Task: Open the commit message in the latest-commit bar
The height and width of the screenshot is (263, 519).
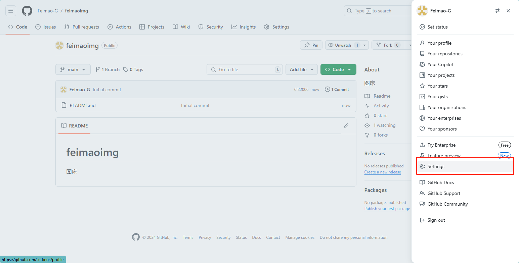Action: pyautogui.click(x=107, y=90)
